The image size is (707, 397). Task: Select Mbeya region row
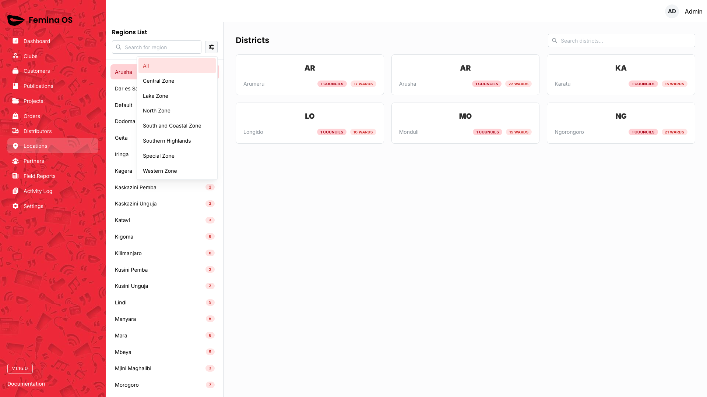click(x=165, y=352)
